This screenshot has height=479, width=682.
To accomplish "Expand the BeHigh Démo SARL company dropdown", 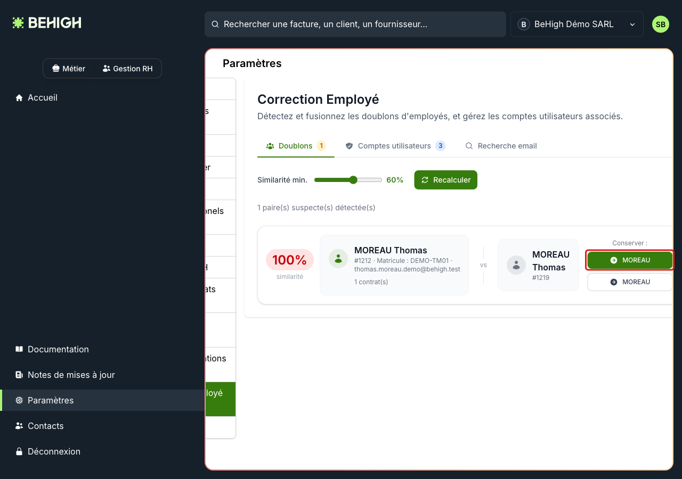I will click(x=577, y=24).
